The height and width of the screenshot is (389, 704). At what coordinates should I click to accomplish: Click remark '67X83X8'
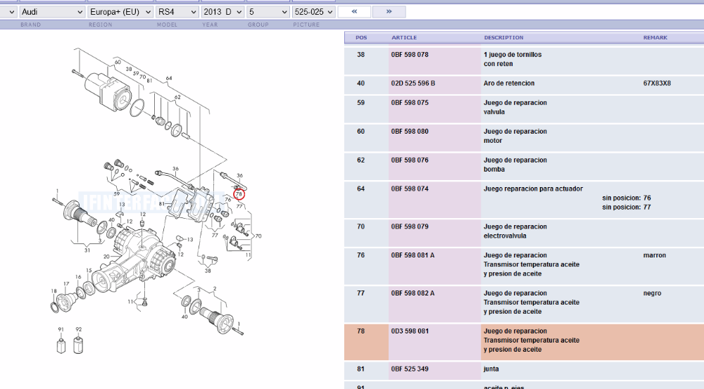pos(657,84)
